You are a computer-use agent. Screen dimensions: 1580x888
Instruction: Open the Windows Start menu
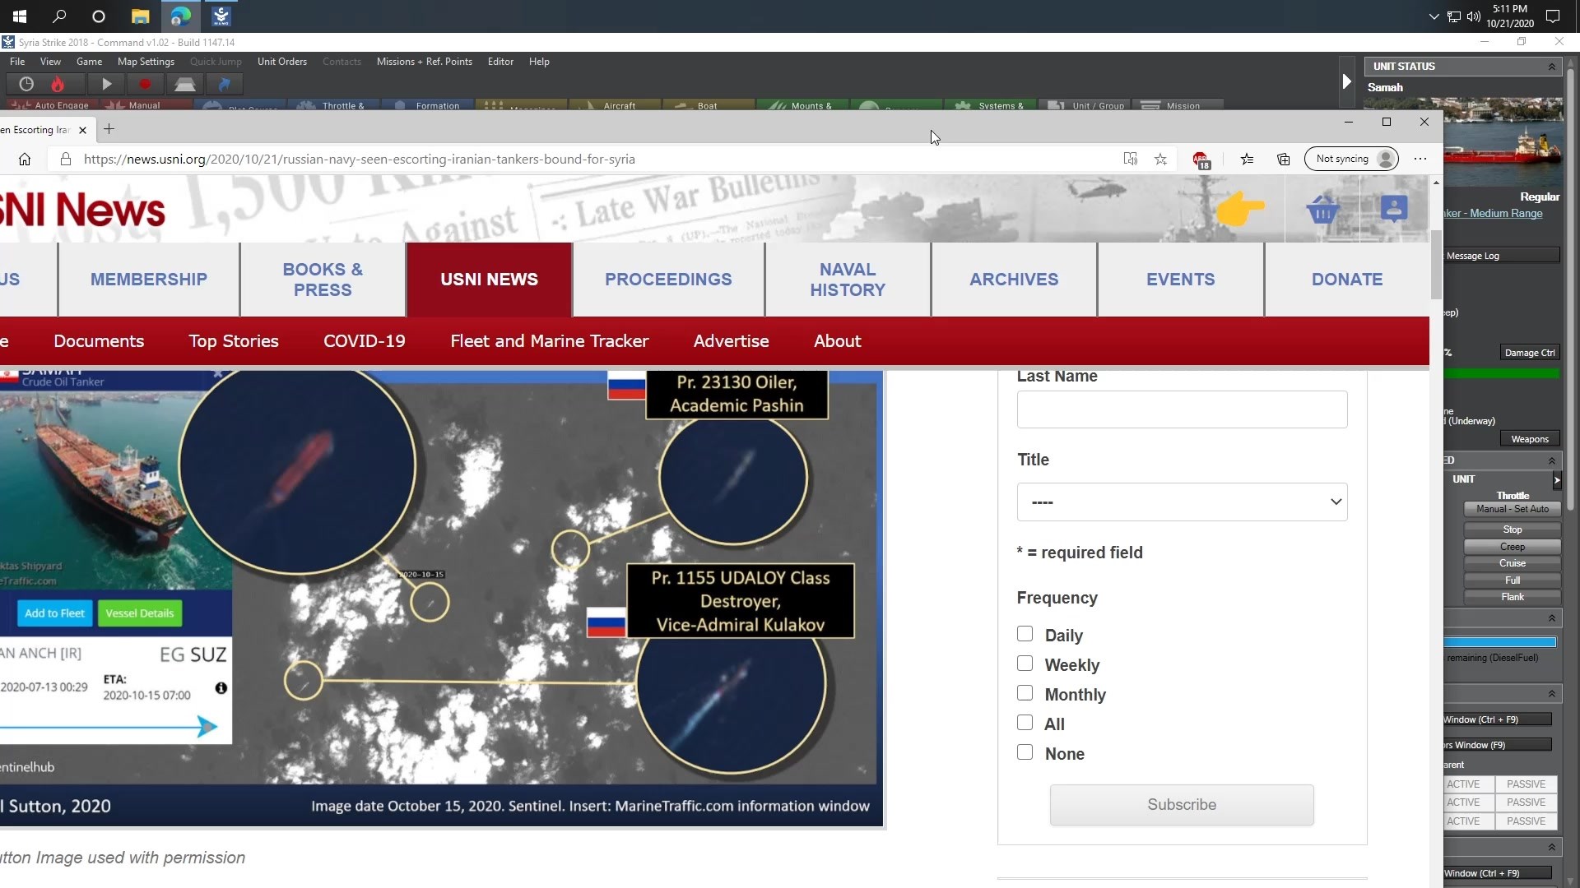[20, 16]
